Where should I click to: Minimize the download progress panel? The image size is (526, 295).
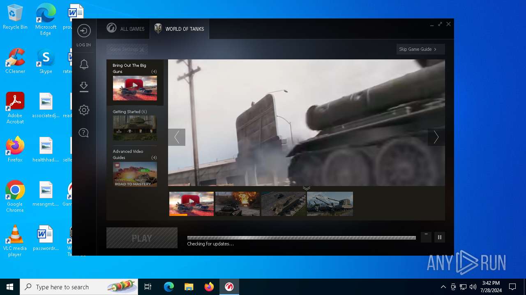[426, 237]
